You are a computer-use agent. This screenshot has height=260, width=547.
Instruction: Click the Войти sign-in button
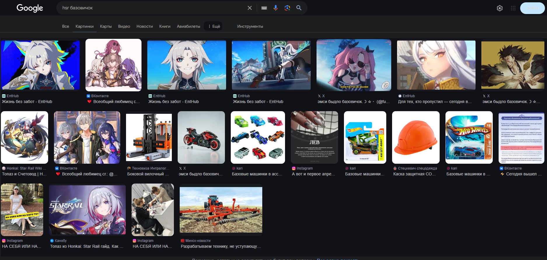[532, 8]
